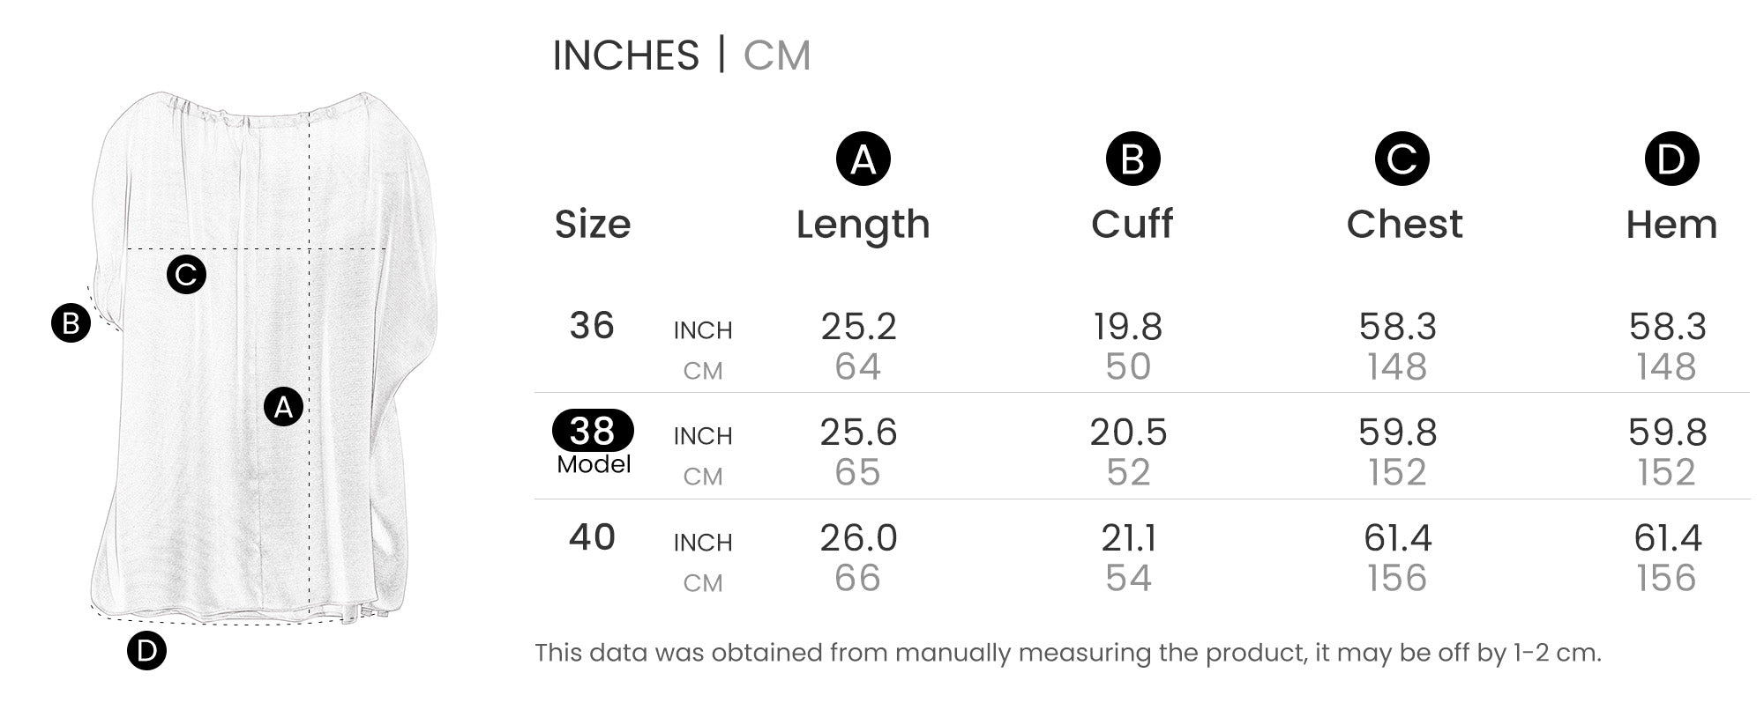1764x710 pixels.
Task: Select size 40 row label
Action: click(x=592, y=537)
